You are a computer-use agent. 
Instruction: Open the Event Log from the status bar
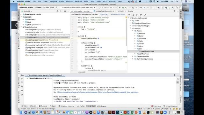coord(156,106)
